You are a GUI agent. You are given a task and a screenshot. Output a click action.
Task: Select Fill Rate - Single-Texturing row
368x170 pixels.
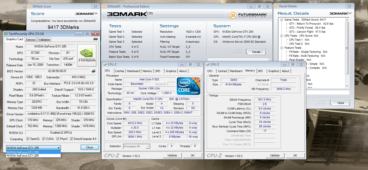(x=308, y=52)
